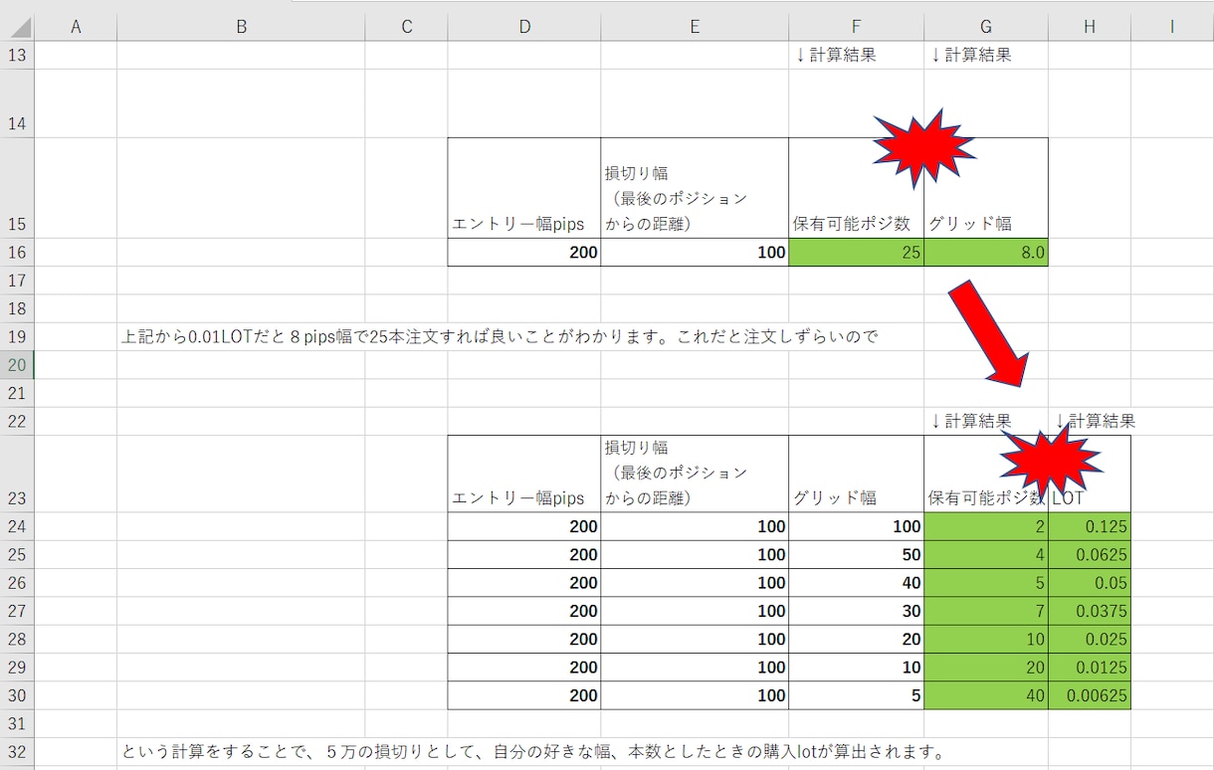The width and height of the screenshot is (1214, 770).
Task: Select cell D24 with value 200
Action: 524,527
